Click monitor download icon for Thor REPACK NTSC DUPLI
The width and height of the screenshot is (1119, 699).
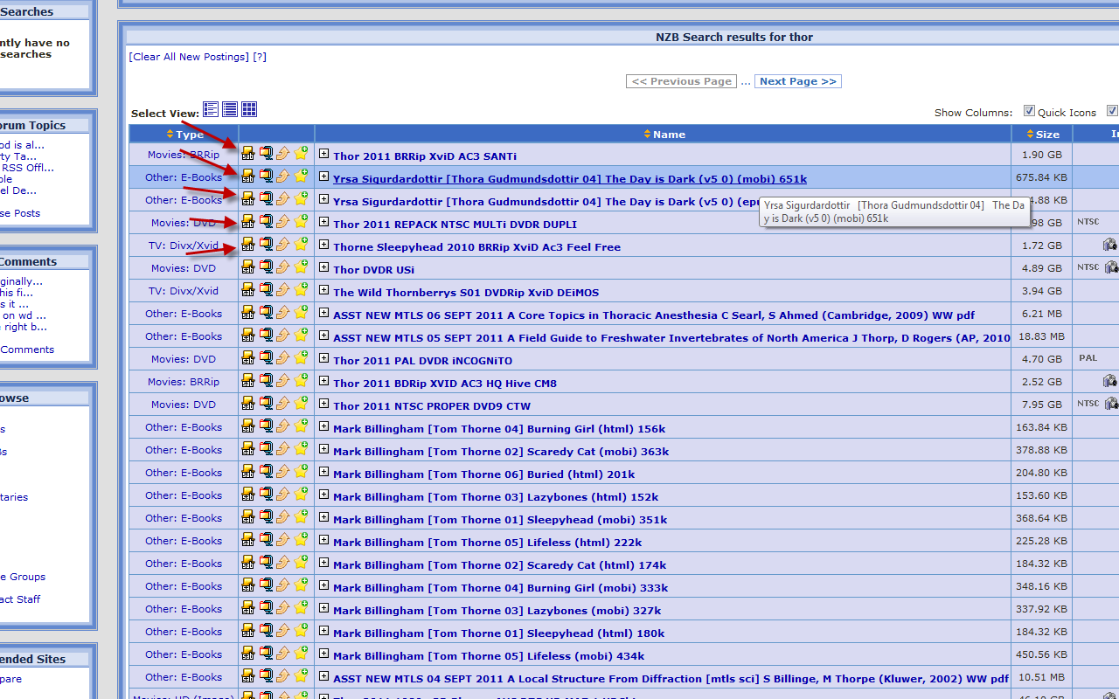click(266, 222)
